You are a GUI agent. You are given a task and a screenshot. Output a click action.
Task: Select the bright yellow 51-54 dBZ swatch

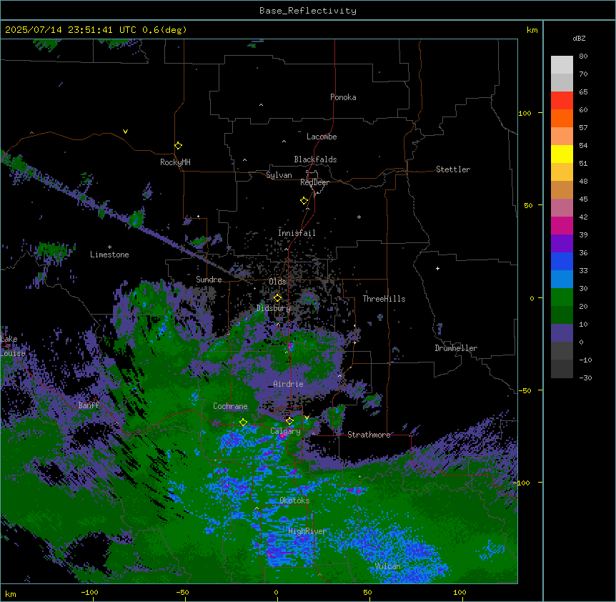point(562,154)
